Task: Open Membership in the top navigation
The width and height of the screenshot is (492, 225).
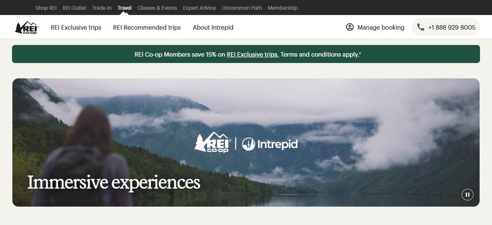Action: [283, 8]
